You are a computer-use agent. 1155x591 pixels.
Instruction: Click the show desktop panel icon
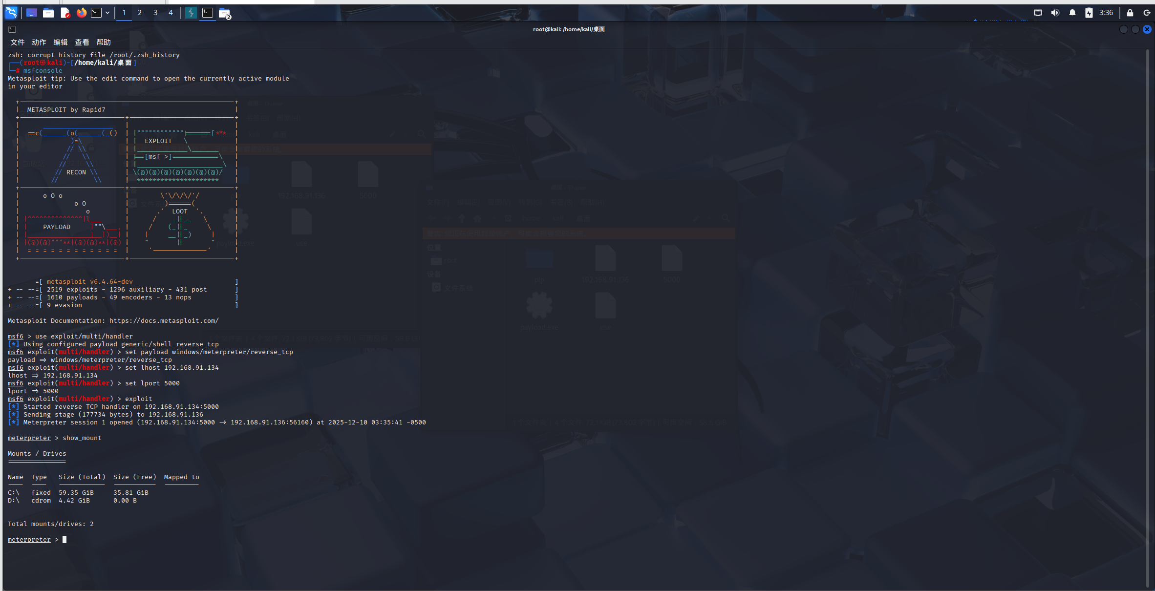coord(32,13)
